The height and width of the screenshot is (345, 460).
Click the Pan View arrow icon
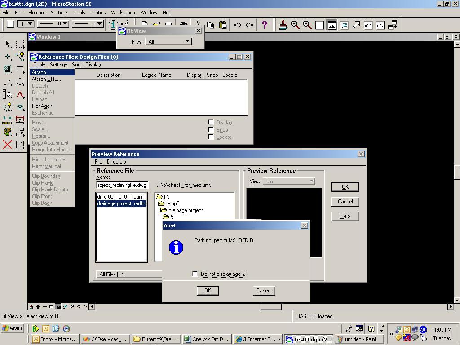pos(356,25)
